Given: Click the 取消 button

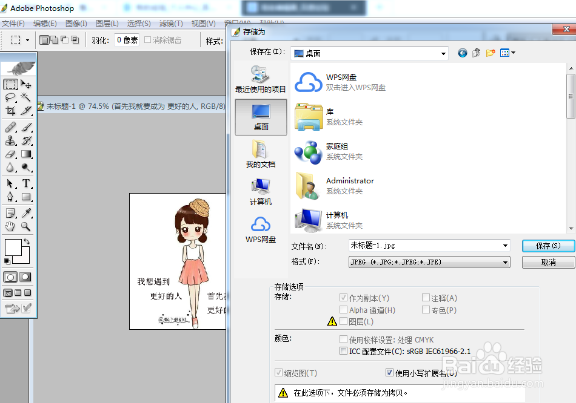Looking at the screenshot, I should [x=548, y=262].
